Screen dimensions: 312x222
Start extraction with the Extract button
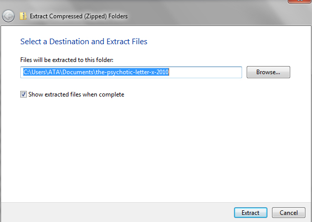tap(251, 213)
